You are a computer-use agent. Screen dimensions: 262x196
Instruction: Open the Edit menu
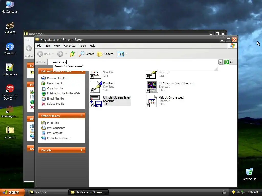point(48,46)
